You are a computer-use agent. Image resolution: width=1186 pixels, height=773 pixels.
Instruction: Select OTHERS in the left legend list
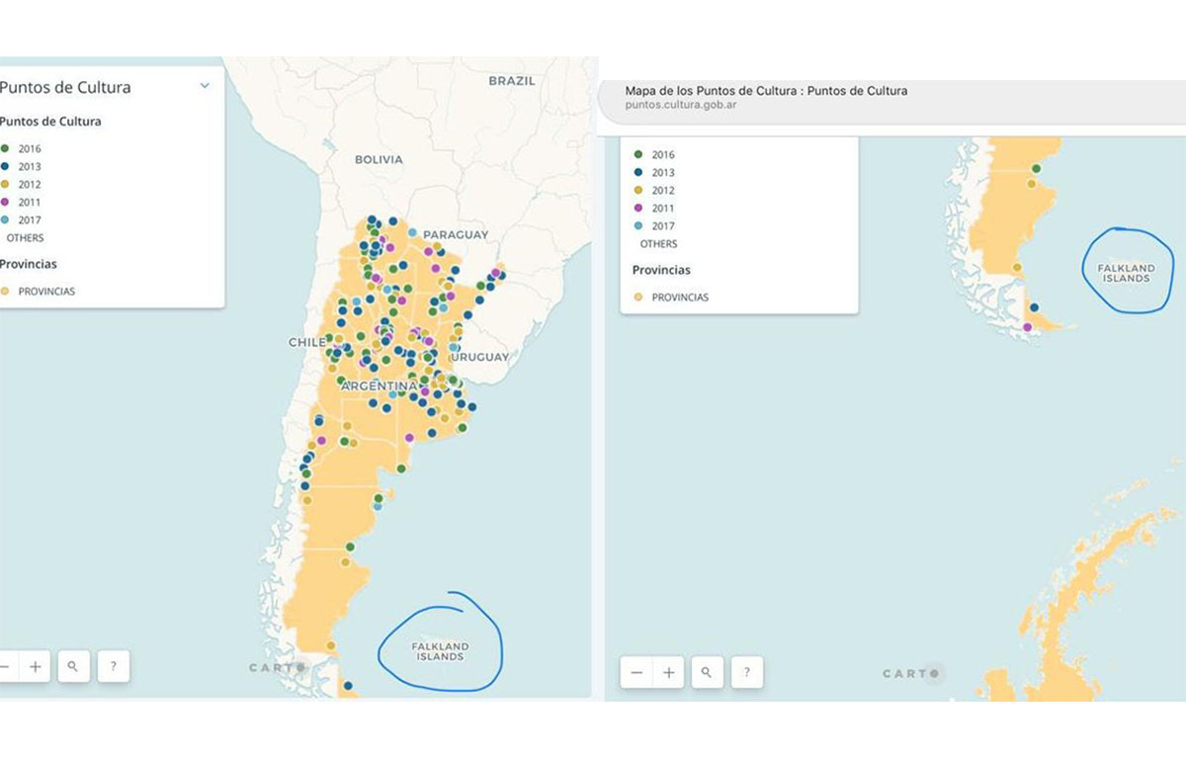(x=25, y=238)
